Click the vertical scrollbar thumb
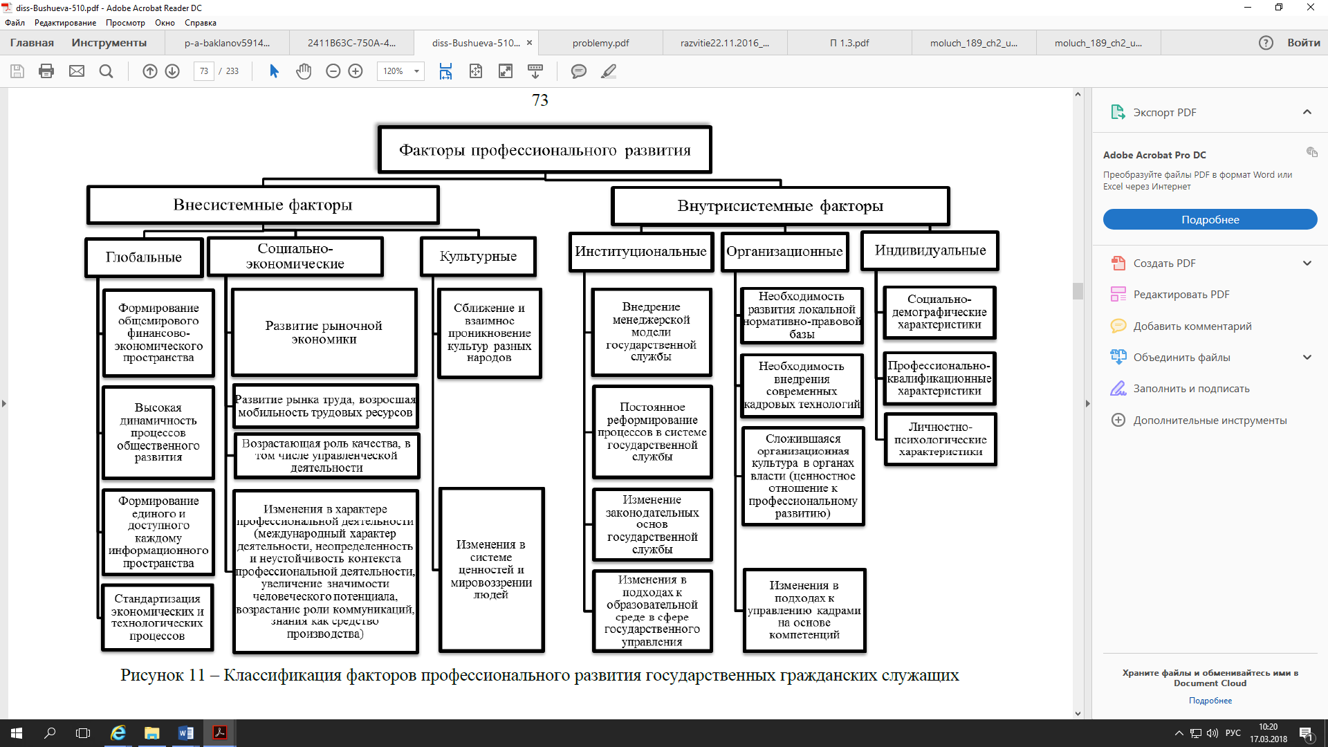This screenshot has width=1328, height=747. click(1078, 290)
